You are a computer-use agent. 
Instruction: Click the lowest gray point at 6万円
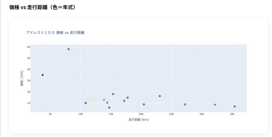click(x=109, y=108)
